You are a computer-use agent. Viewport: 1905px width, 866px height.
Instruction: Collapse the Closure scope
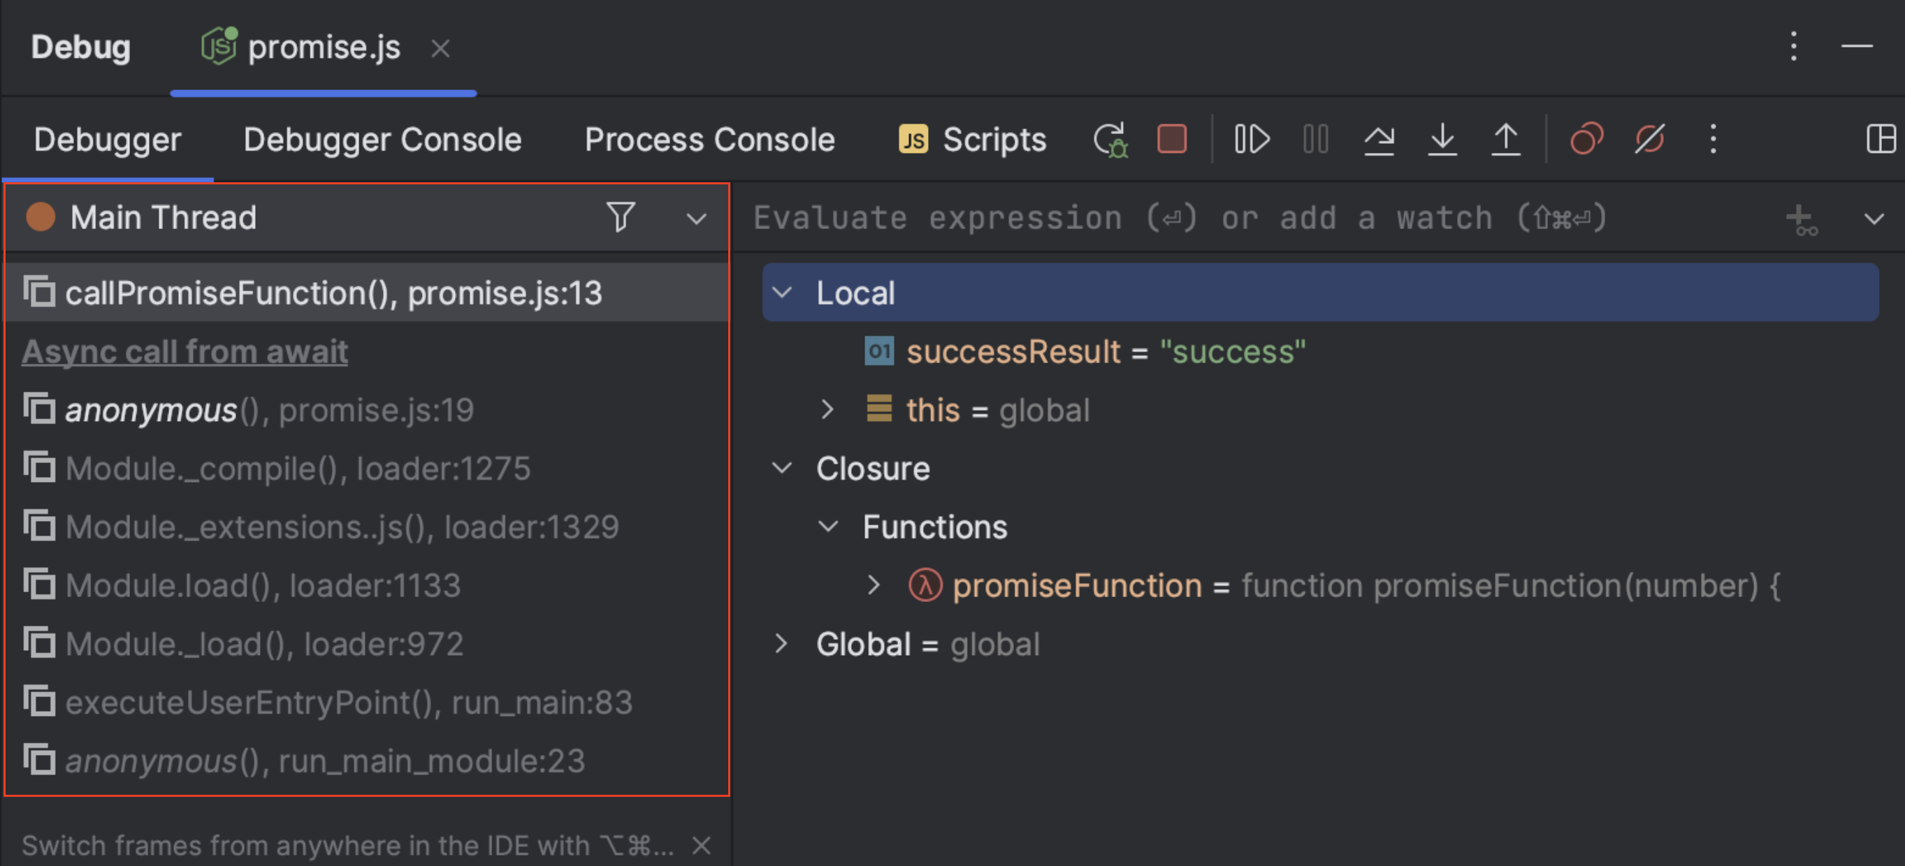click(x=782, y=468)
